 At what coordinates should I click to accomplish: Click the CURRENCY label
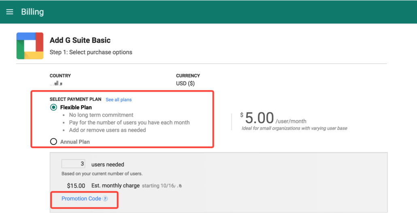[188, 76]
